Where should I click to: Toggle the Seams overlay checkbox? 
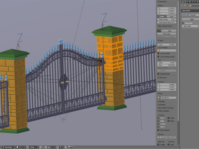pos(158,127)
